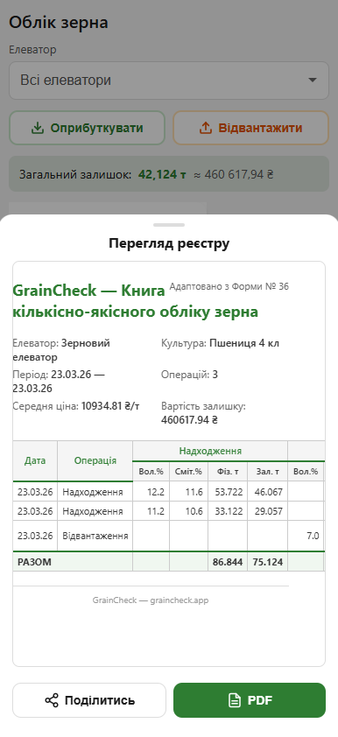The width and height of the screenshot is (338, 737).
Task: Click the Пшениця 4 кл culture value
Action: click(244, 343)
